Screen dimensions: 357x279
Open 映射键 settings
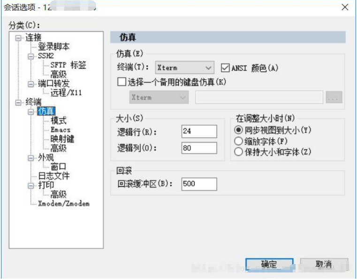(62, 139)
